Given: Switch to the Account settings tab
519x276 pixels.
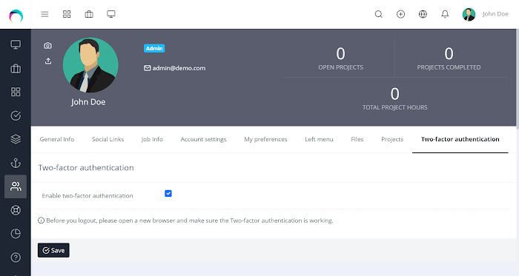Looking at the screenshot, I should [204, 139].
